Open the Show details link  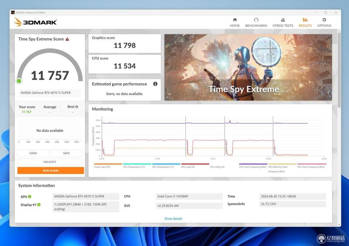point(173,219)
